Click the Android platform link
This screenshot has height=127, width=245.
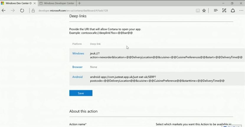tap(77, 77)
